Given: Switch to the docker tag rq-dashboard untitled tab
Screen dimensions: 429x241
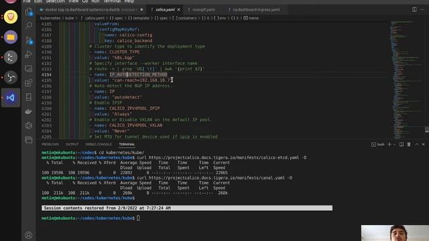Looking at the screenshot, I should 91,9.
